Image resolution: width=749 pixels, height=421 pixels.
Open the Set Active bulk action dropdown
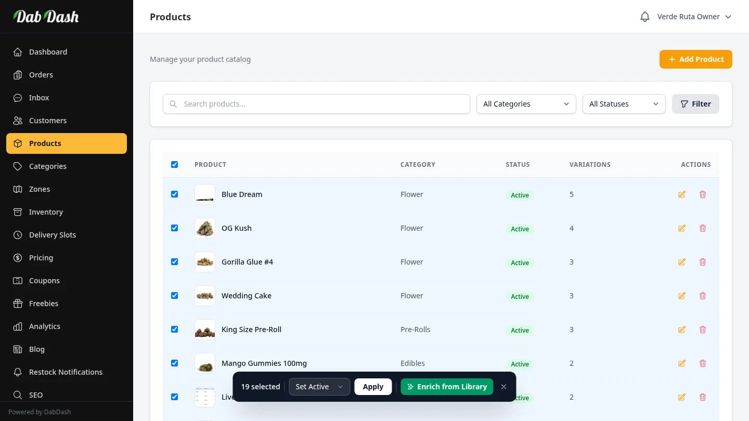click(x=319, y=387)
